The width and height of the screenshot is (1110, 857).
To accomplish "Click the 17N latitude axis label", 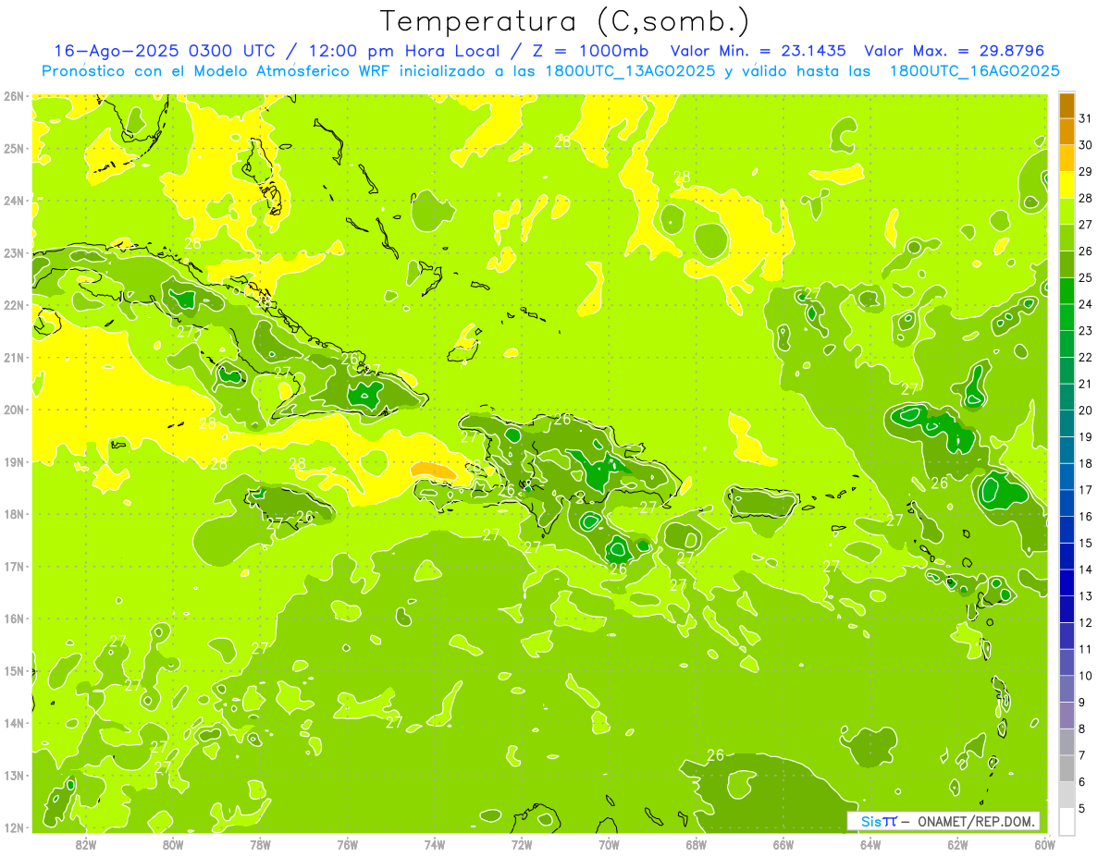I will 13,566.
